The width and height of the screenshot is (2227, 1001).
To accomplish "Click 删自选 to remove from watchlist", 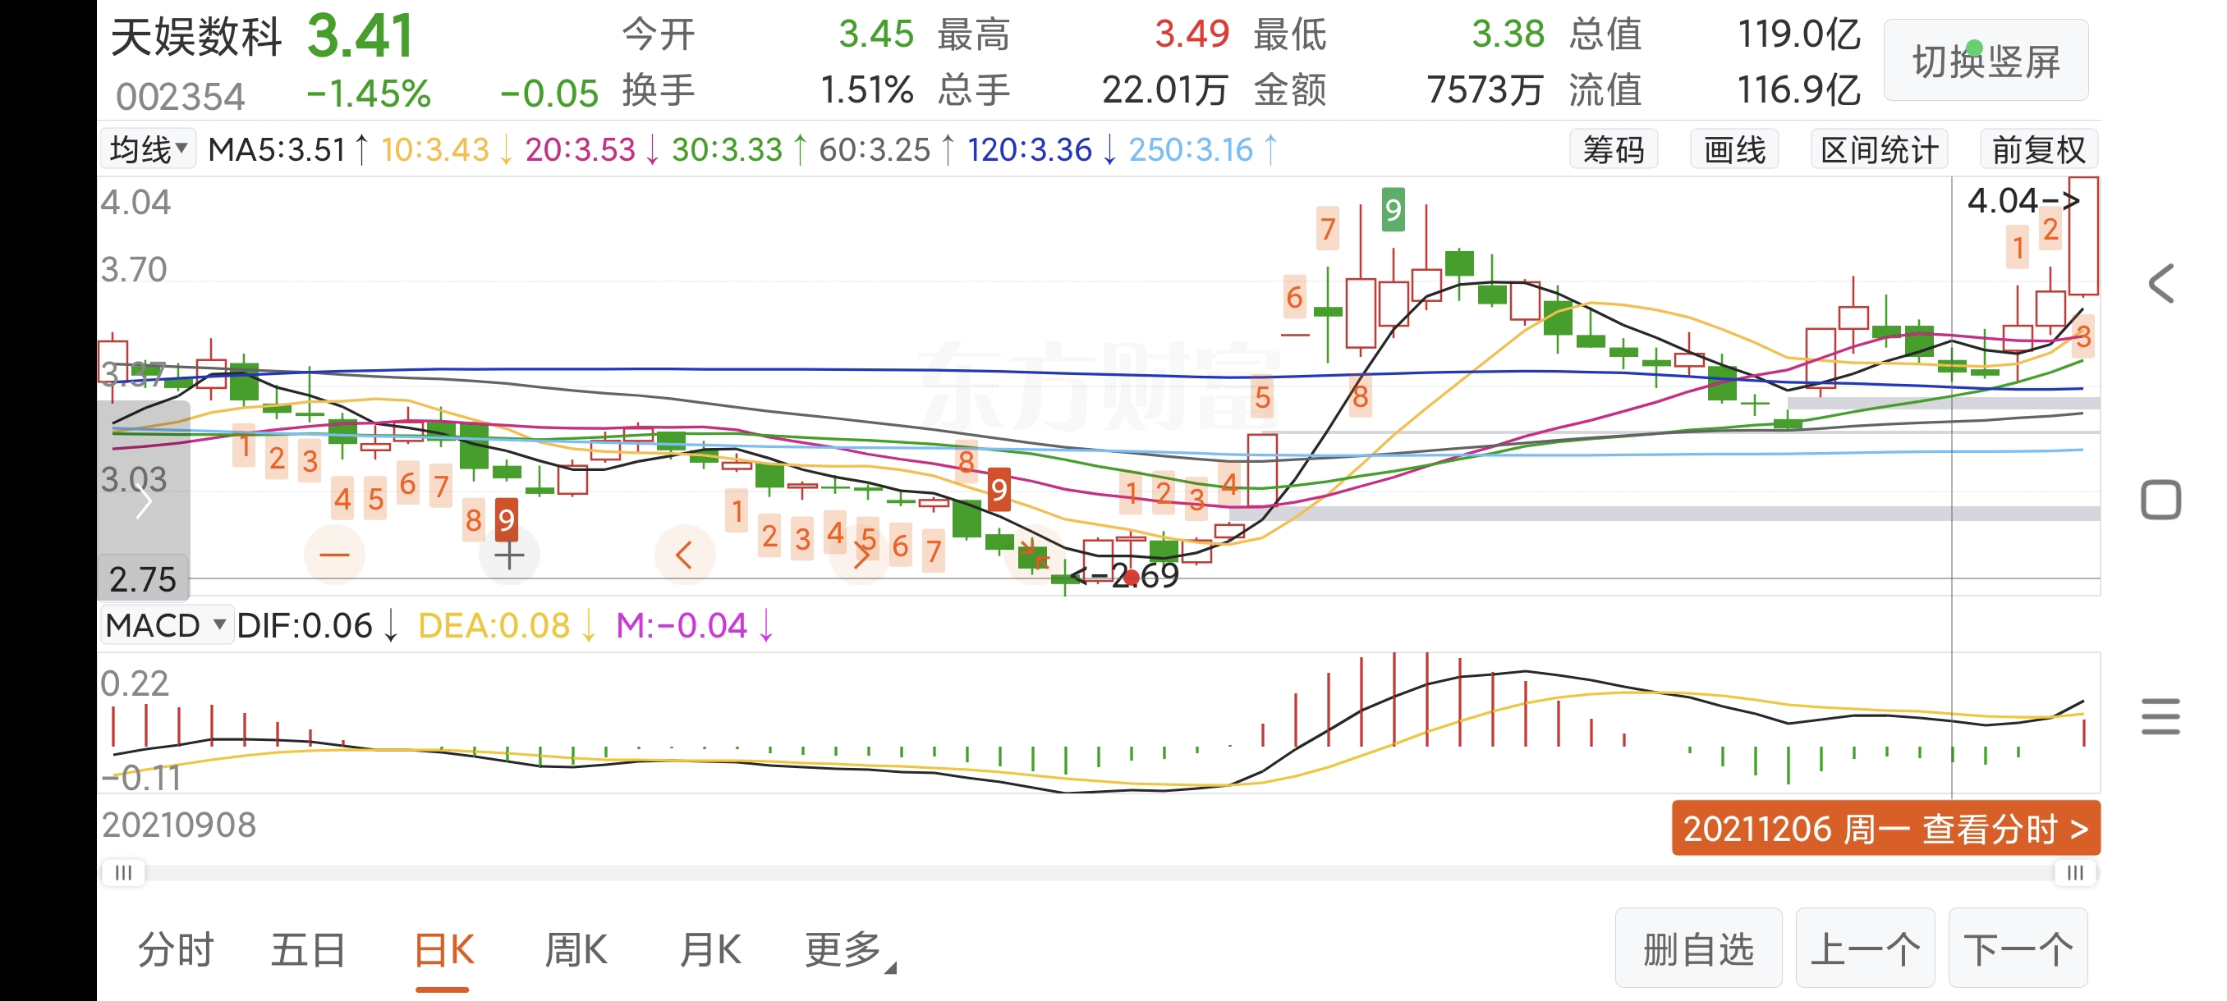I will point(1698,948).
